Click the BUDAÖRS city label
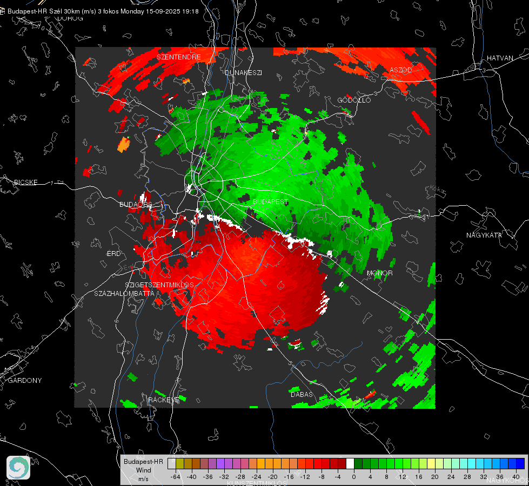 [136, 204]
